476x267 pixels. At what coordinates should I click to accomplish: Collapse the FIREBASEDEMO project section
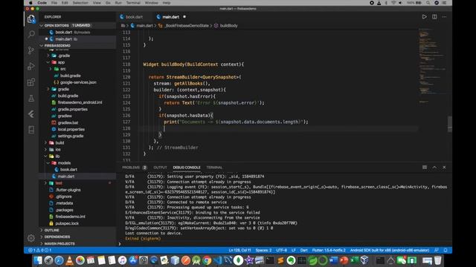tap(57, 45)
